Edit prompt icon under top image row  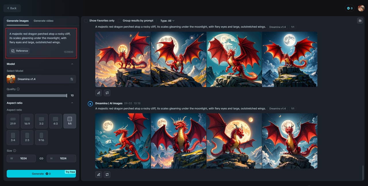point(99,93)
